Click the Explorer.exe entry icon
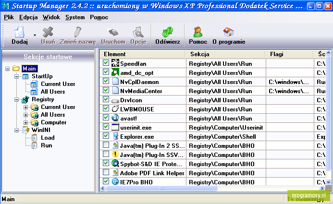This screenshot has width=333, height=204. click(115, 136)
